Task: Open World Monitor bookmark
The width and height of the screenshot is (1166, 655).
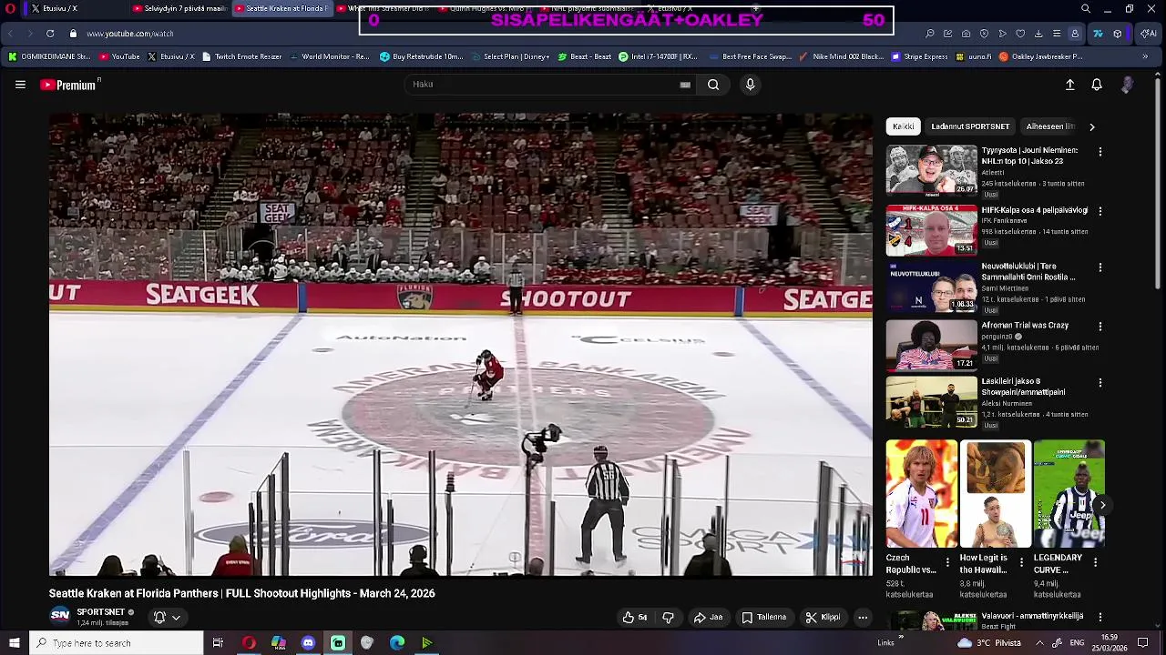Action: pyautogui.click(x=330, y=56)
